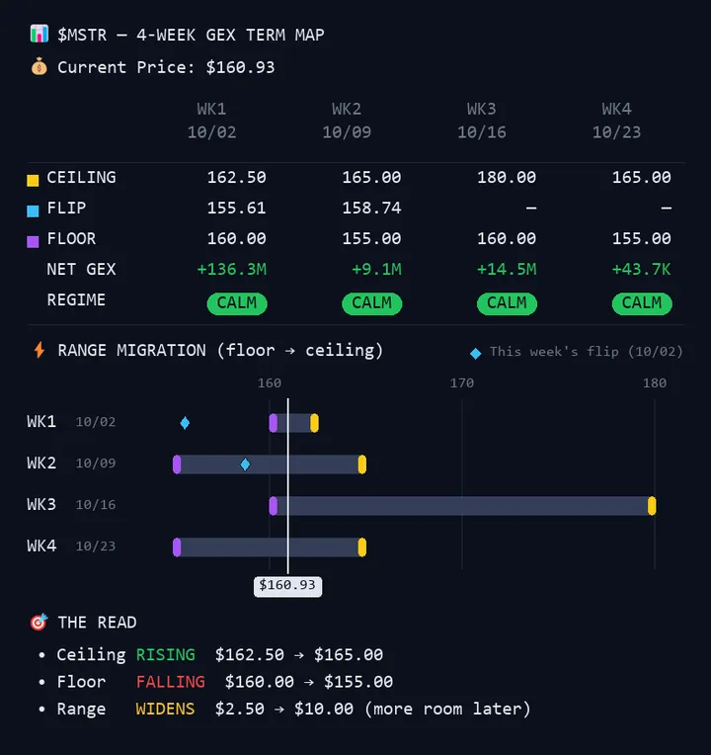
Task: Click the WIDENS label in The Read
Action: (165, 709)
